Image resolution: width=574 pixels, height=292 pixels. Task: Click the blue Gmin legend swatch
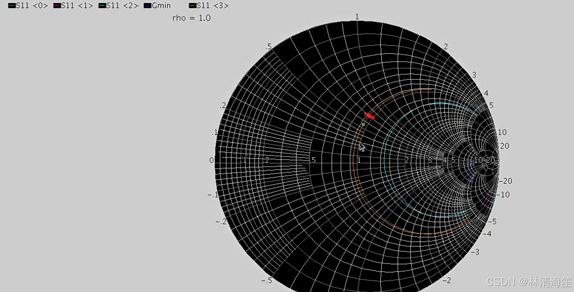click(x=148, y=6)
